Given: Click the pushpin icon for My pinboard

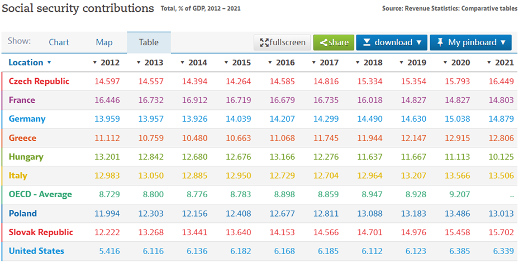Looking at the screenshot, I should click(x=440, y=42).
